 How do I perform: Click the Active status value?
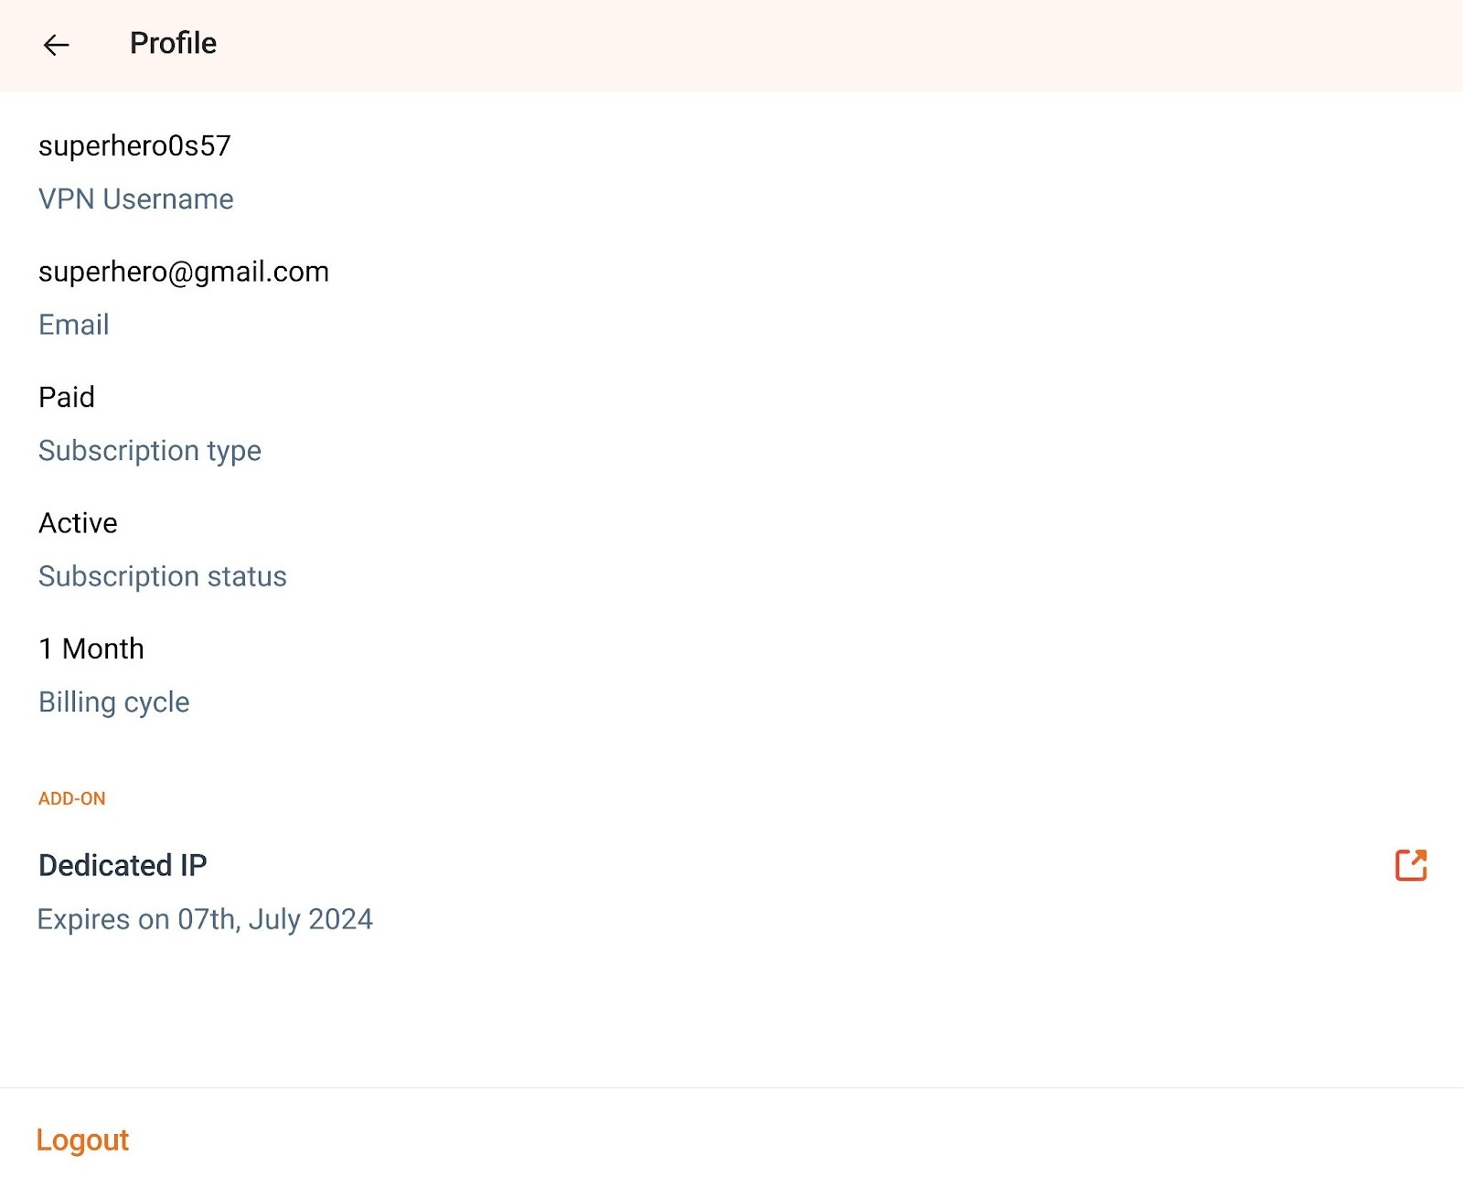click(78, 523)
